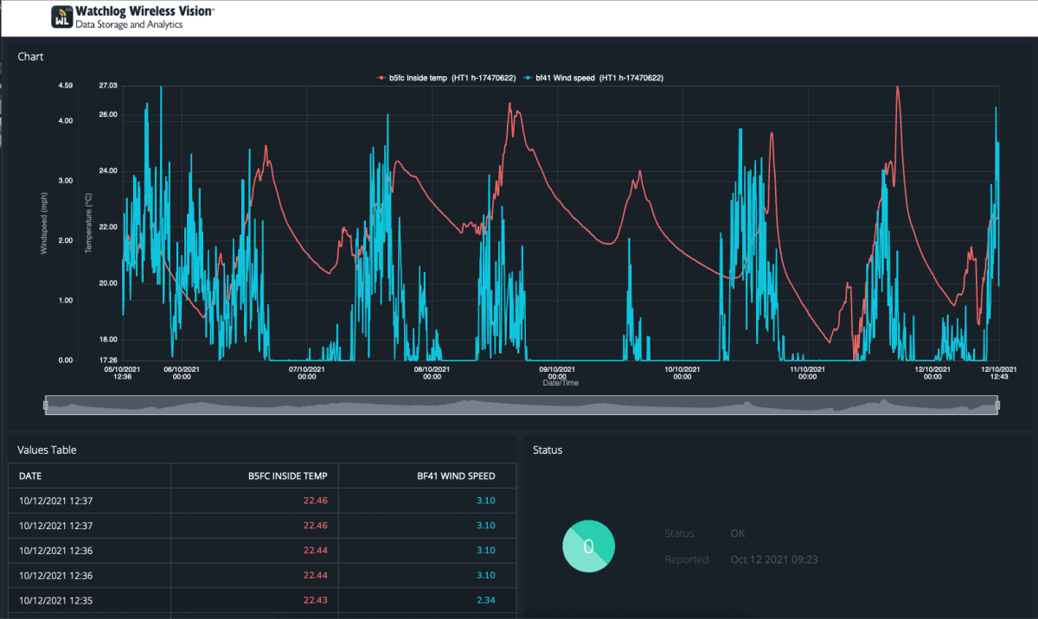1038x619 pixels.
Task: Click the Temperature (°C) axis label
Action: pos(88,223)
